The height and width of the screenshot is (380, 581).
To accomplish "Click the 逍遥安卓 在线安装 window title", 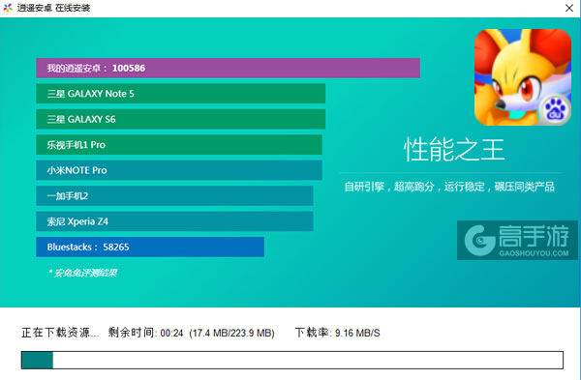I will coord(53,8).
